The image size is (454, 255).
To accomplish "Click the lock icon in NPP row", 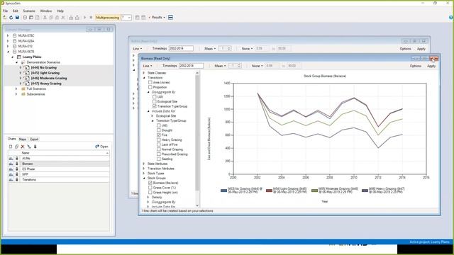I will tap(17, 174).
